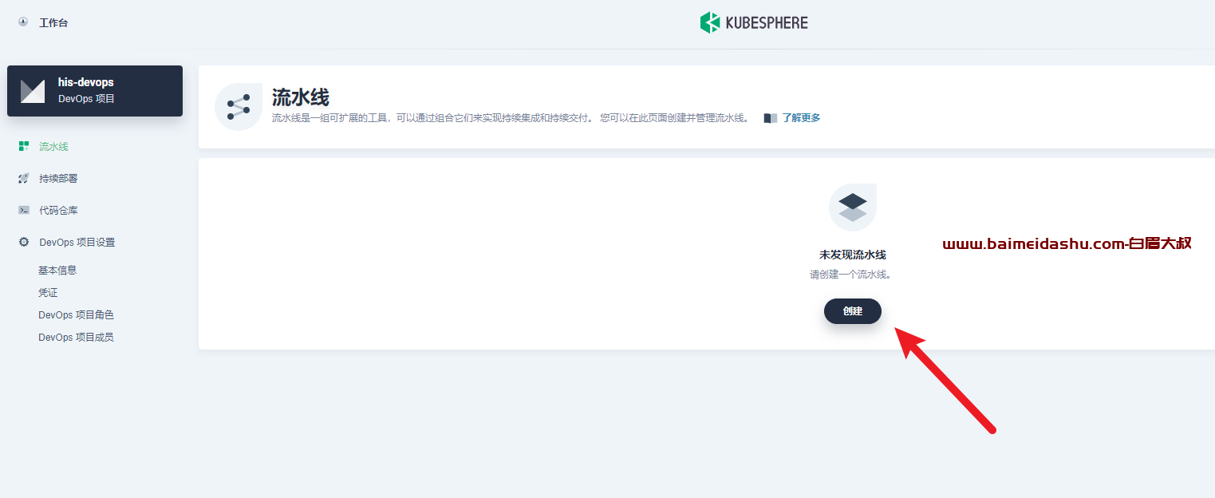Click the pipeline header icon
1215x498 pixels.
click(x=239, y=106)
